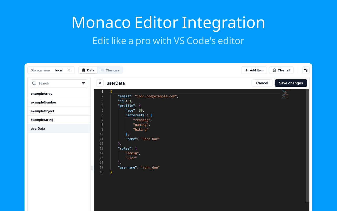Image resolution: width=337 pixels, height=211 pixels.
Task: Click the "admin" role value
Action: point(132,153)
